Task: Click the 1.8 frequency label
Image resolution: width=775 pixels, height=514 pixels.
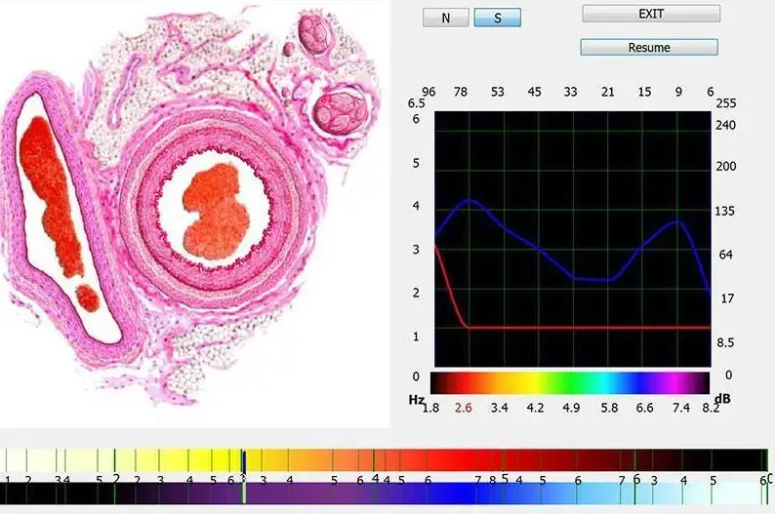Action: click(431, 408)
